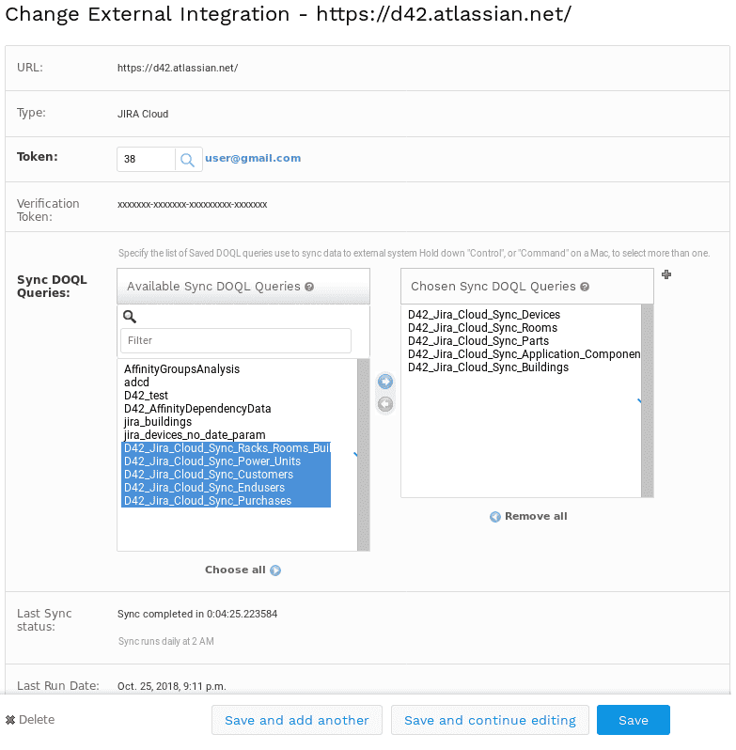Select D42_test in available queries
736x750 pixels.
pos(147,396)
